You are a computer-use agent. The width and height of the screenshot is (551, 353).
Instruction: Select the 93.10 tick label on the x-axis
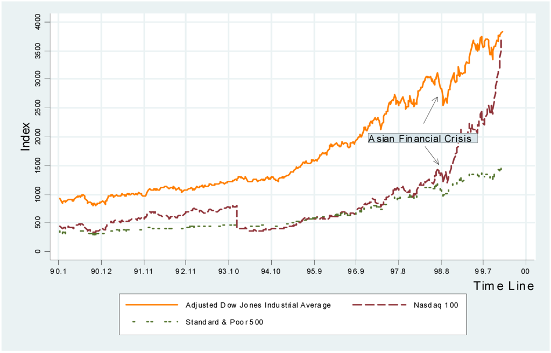[228, 271]
